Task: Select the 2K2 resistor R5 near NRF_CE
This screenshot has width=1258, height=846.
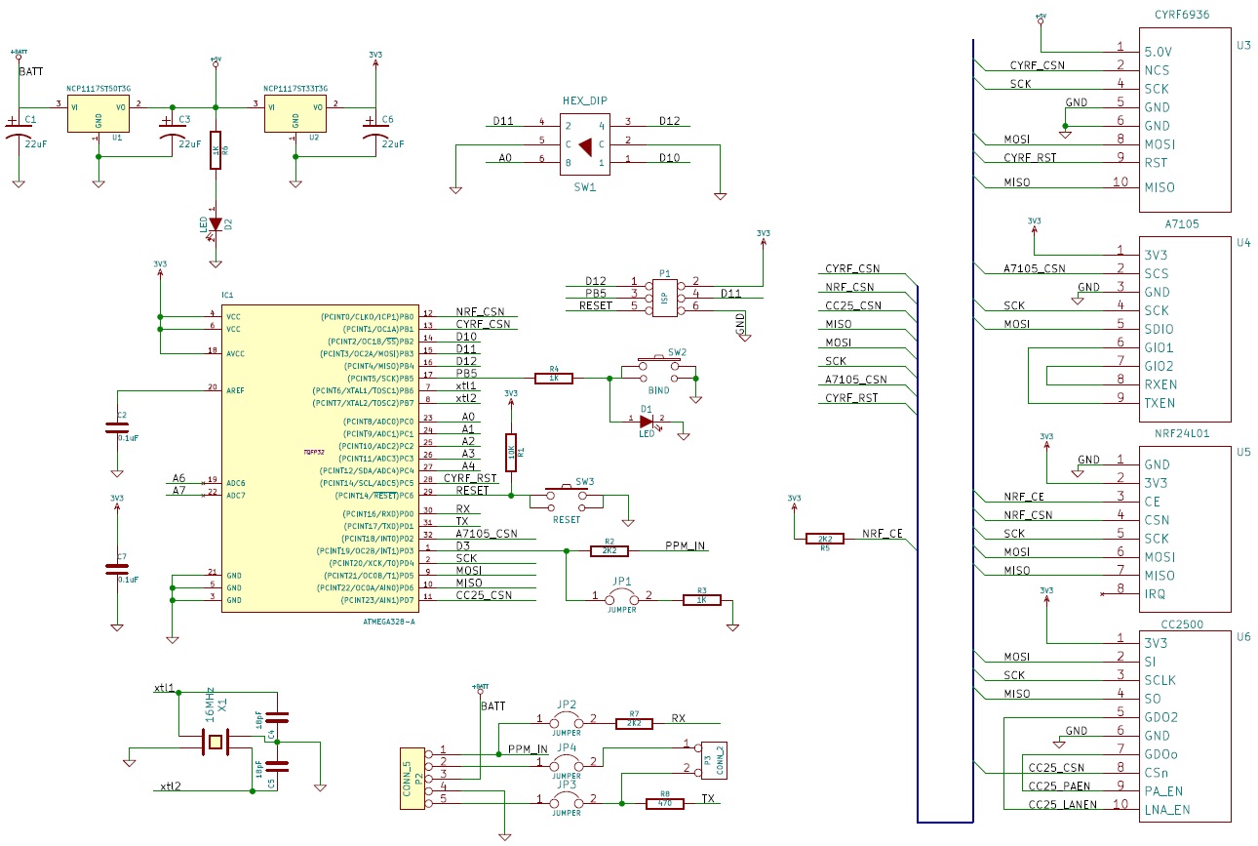Action: 824,538
